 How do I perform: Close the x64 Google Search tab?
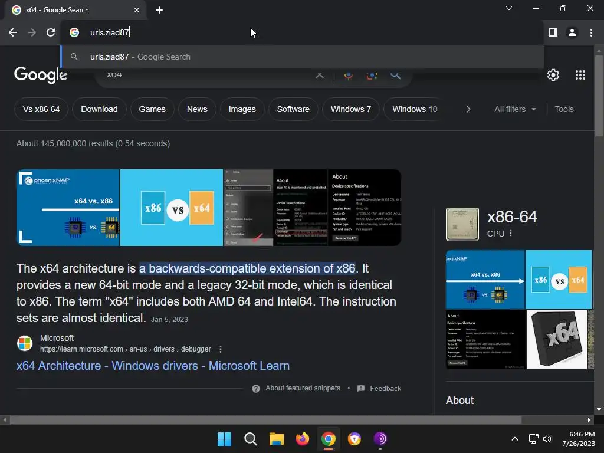(137, 10)
